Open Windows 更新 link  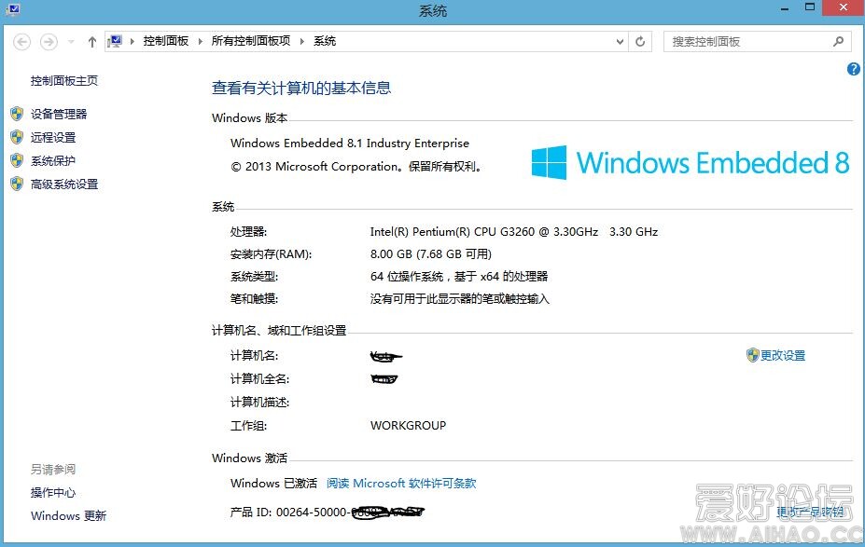click(x=68, y=516)
